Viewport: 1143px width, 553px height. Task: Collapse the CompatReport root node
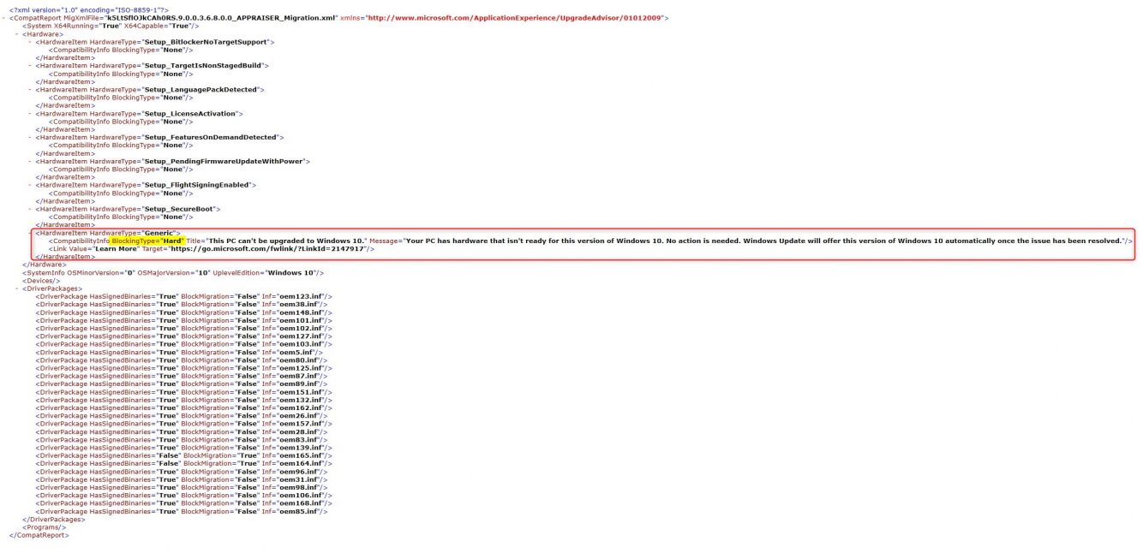5,18
